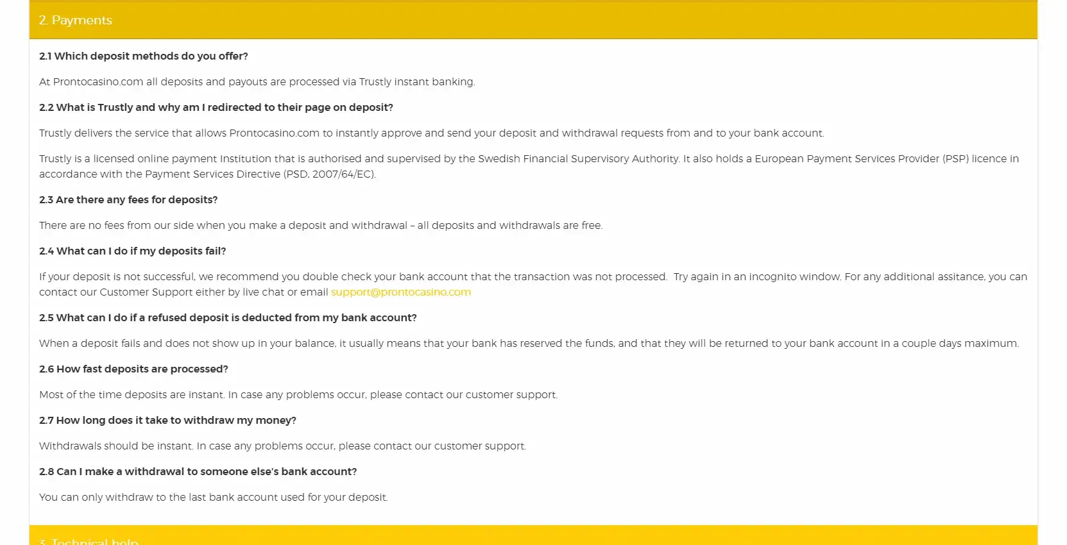The image size is (1067, 545).
Task: Click the answer about bank reserved funds
Action: (529, 344)
